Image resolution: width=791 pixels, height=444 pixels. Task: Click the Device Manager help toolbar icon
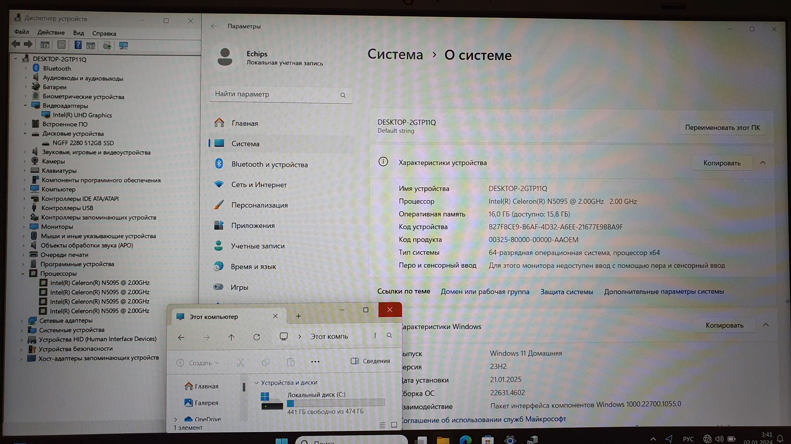click(78, 45)
